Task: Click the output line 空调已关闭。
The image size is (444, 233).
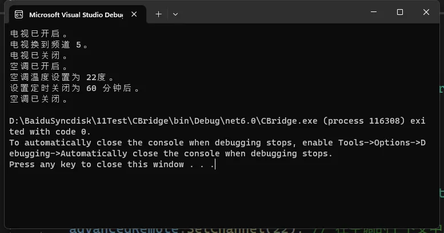Action: click(x=39, y=99)
